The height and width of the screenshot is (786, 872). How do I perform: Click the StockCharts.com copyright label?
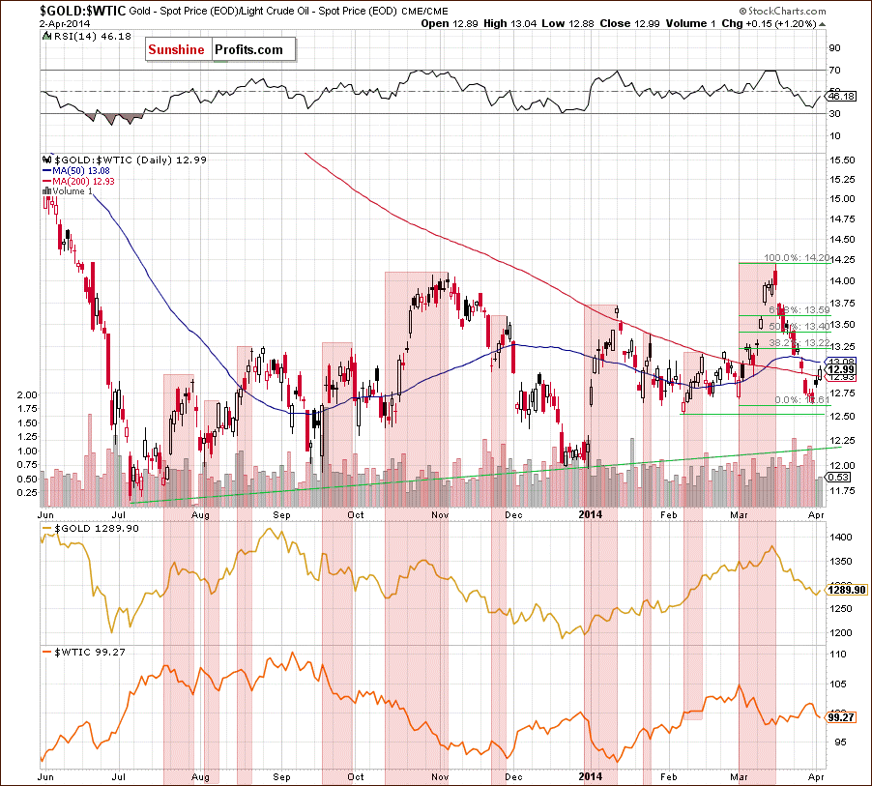coord(782,12)
